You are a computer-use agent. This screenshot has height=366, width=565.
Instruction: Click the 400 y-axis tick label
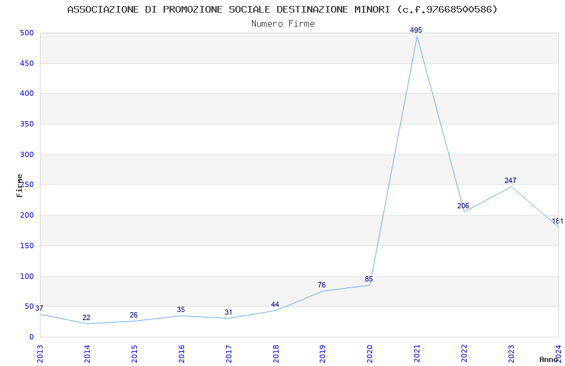coord(27,93)
